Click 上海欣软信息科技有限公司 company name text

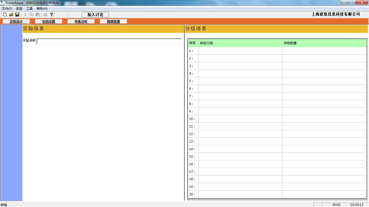click(336, 14)
